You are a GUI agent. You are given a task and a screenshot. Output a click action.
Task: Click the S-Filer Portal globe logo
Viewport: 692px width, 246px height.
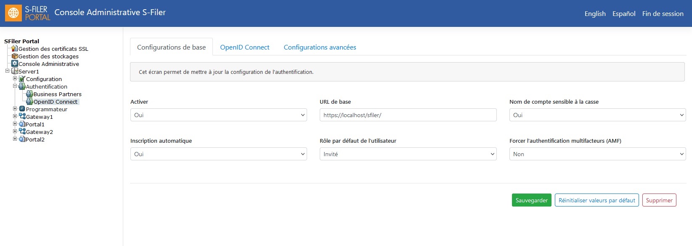[13, 13]
